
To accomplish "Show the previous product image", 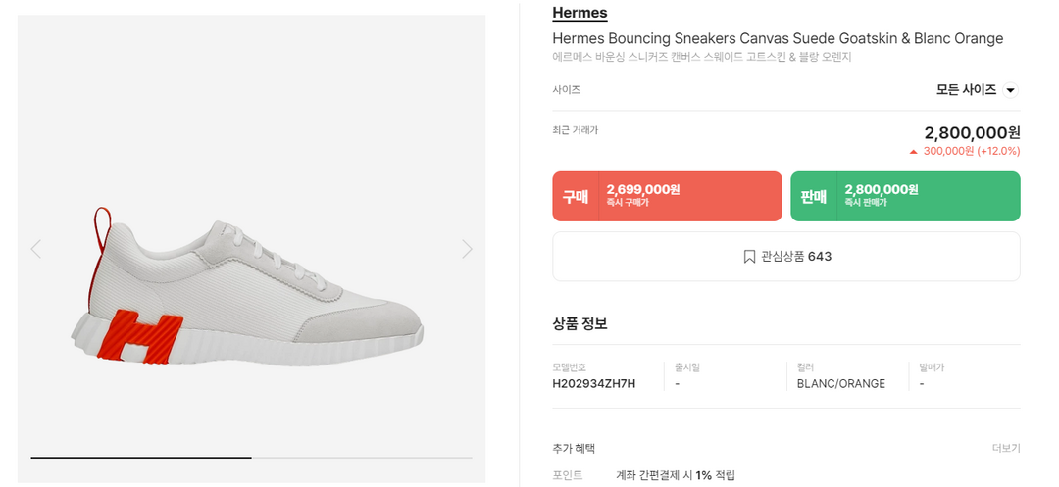I will coord(36,249).
